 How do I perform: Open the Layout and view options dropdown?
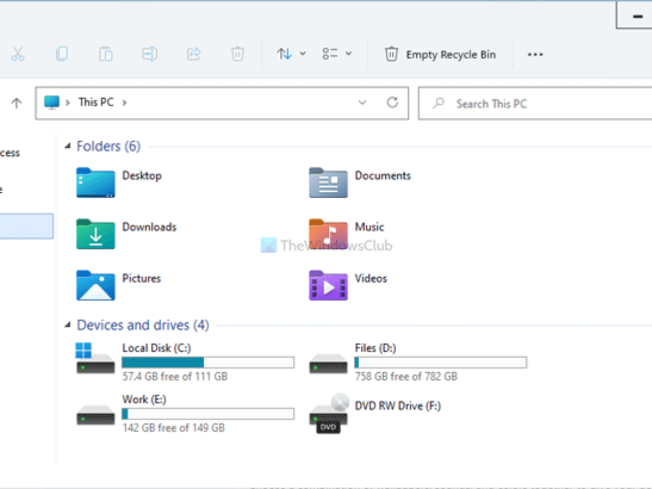[x=337, y=54]
